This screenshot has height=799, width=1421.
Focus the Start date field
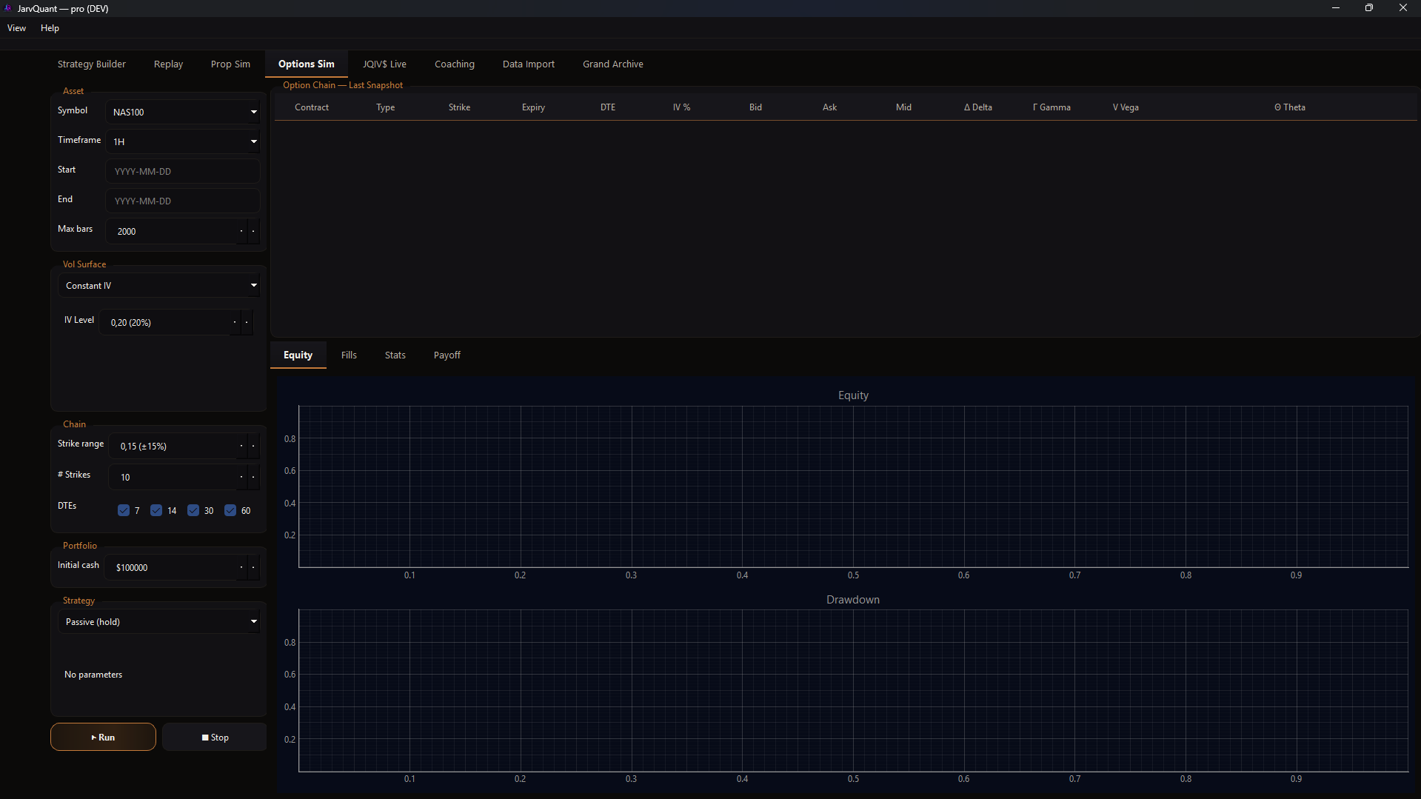point(183,171)
